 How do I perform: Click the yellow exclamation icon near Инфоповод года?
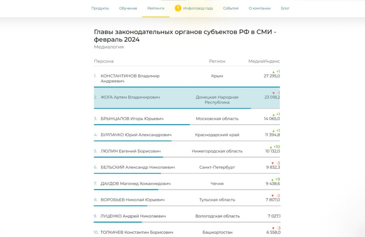(178, 8)
